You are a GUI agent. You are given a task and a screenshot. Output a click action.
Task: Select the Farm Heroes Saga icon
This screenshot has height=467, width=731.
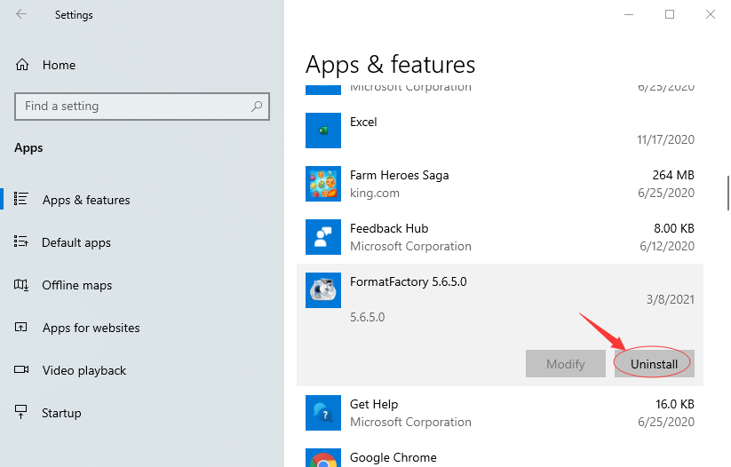point(323,184)
